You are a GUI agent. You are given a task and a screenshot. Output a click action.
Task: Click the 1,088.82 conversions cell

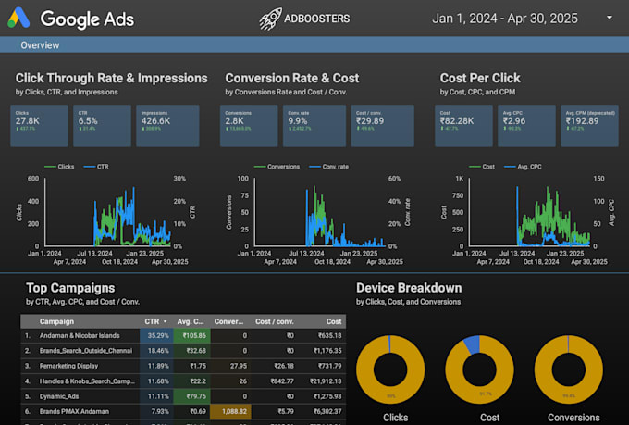230,411
